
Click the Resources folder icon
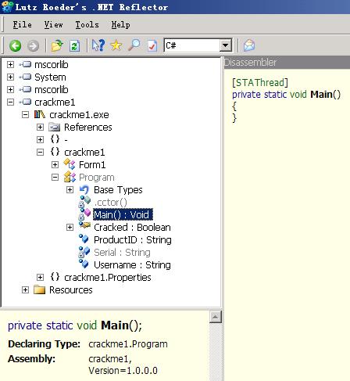pos(40,289)
